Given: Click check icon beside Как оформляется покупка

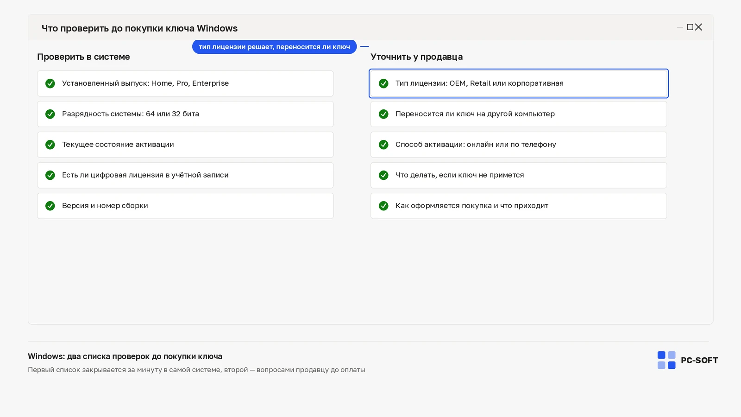Looking at the screenshot, I should 383,206.
